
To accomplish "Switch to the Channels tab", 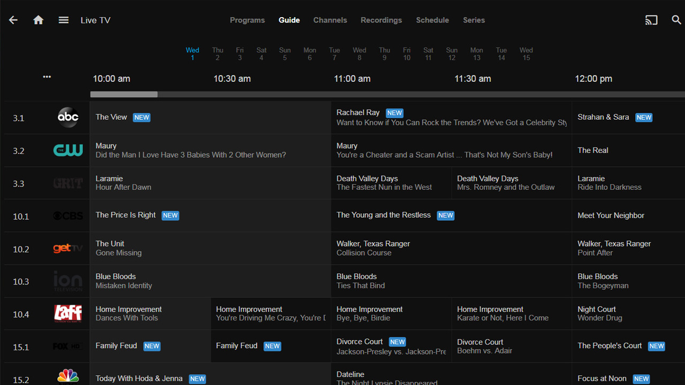I will point(330,20).
